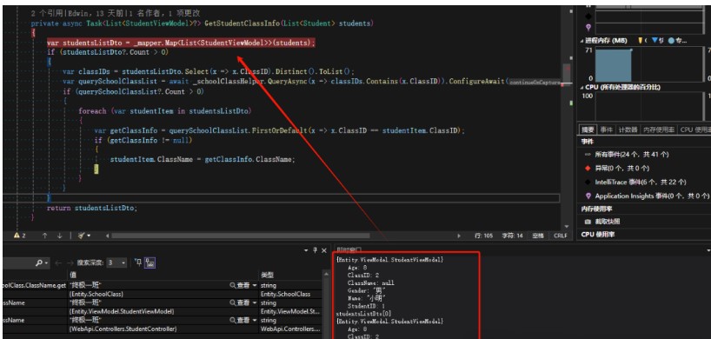This screenshot has width=711, height=339.
Task: Select the {WebApi.Controllers.StudentController} value cell
Action: [x=163, y=329]
